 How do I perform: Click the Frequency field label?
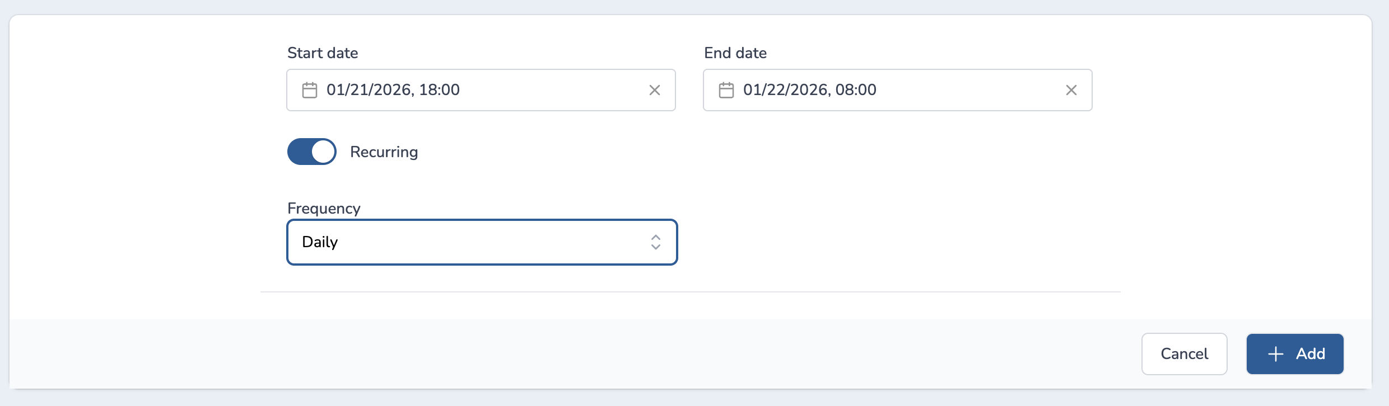(324, 209)
